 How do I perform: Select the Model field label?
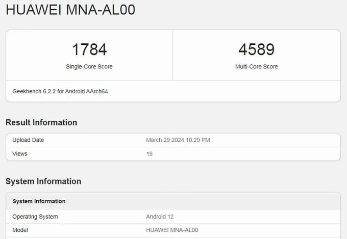20,230
